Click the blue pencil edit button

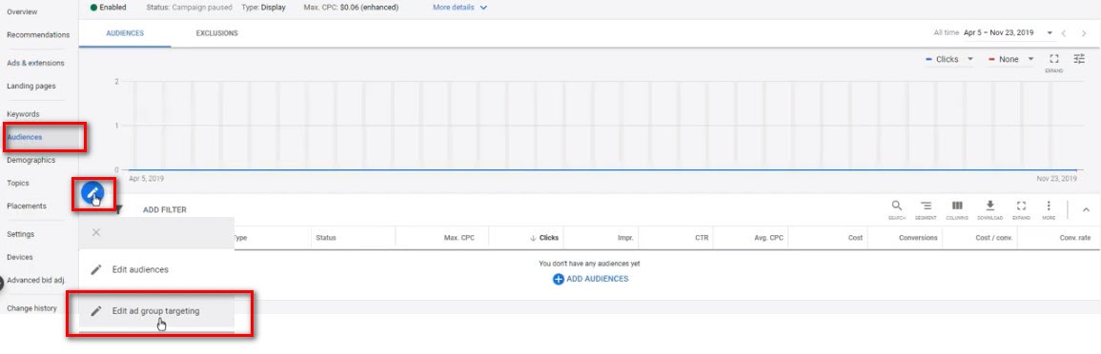92,193
